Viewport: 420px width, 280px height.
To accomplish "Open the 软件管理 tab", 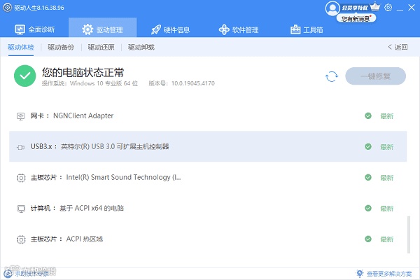I will (x=239, y=29).
